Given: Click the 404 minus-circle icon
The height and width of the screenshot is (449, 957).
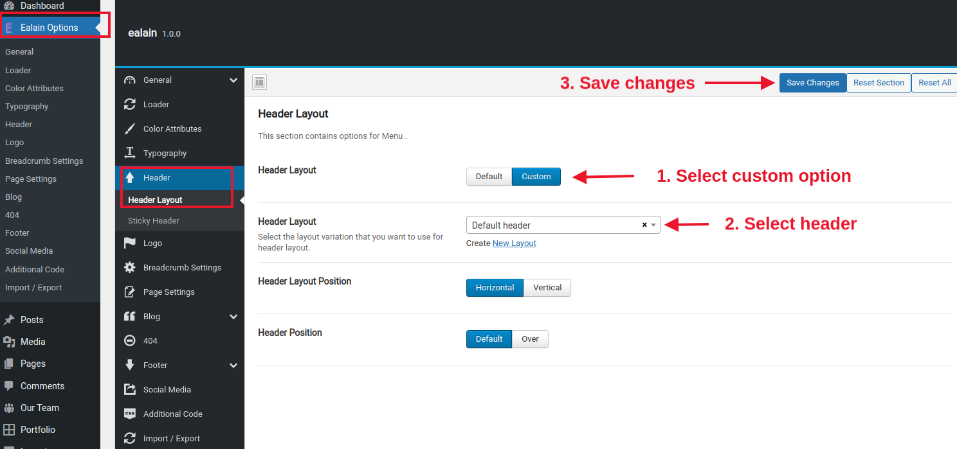Looking at the screenshot, I should click(x=130, y=340).
